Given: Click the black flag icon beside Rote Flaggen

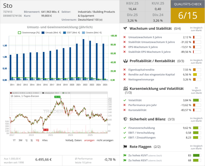Looking at the screenshot, I should 125,147.
